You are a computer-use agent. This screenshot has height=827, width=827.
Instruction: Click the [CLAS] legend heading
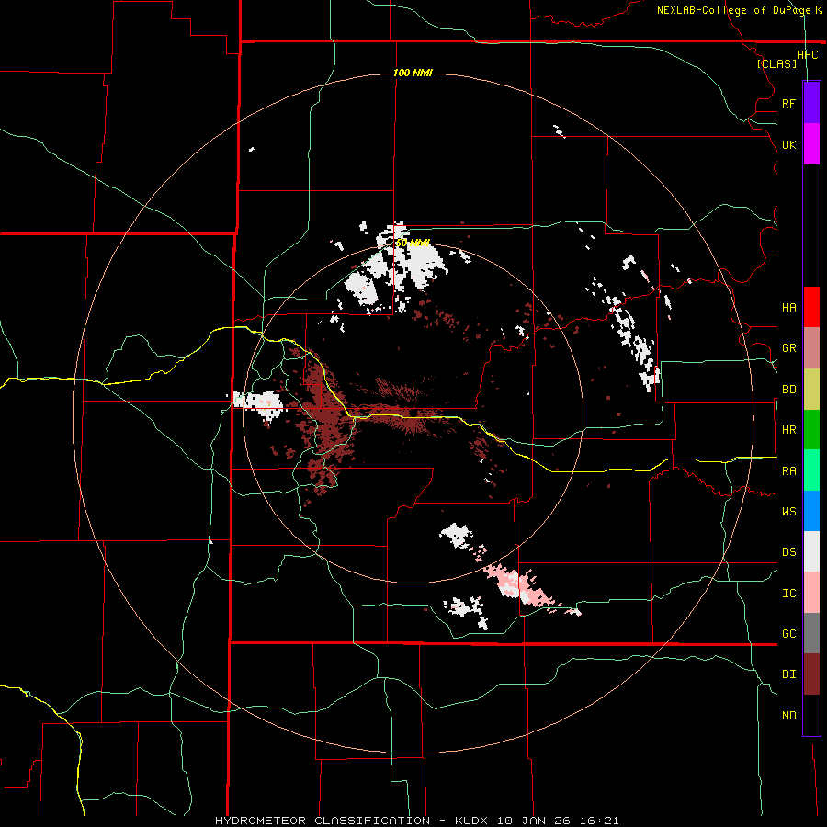coord(776,63)
